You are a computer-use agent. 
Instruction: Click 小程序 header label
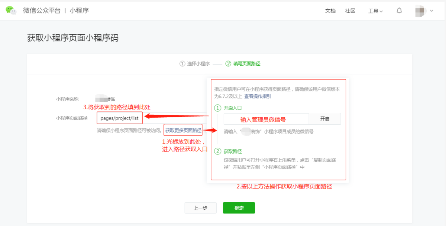tap(79, 10)
